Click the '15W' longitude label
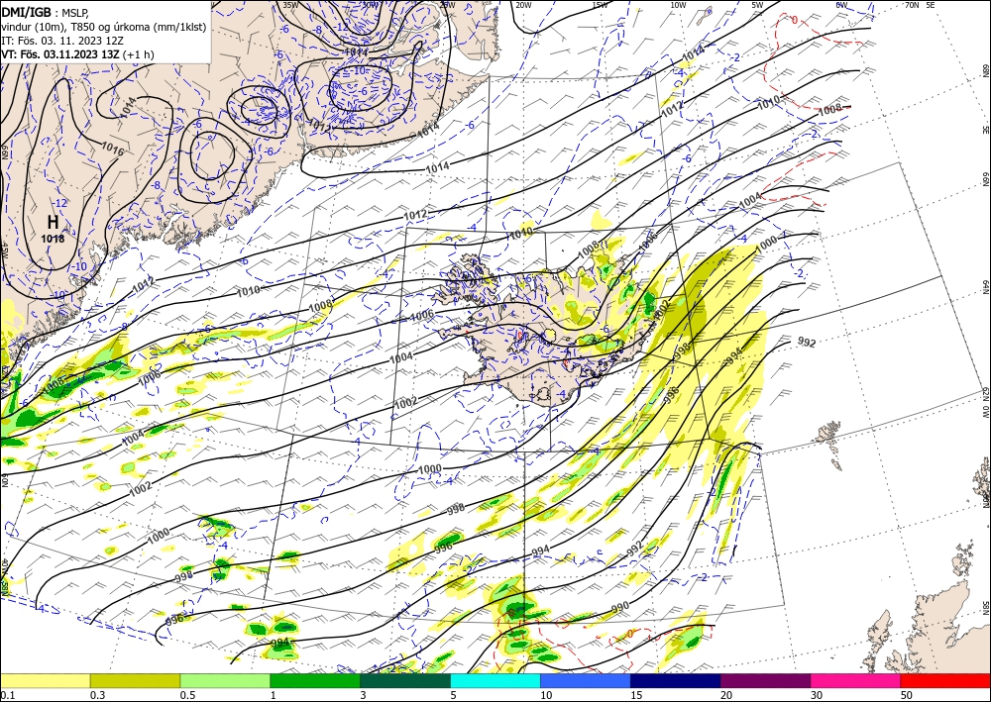 coord(600,5)
